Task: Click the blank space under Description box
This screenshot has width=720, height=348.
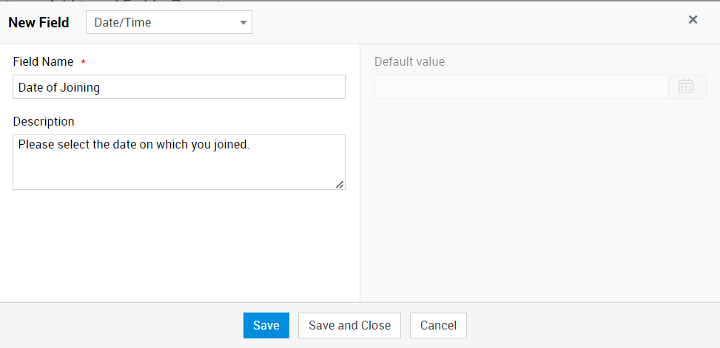Action: point(179,244)
